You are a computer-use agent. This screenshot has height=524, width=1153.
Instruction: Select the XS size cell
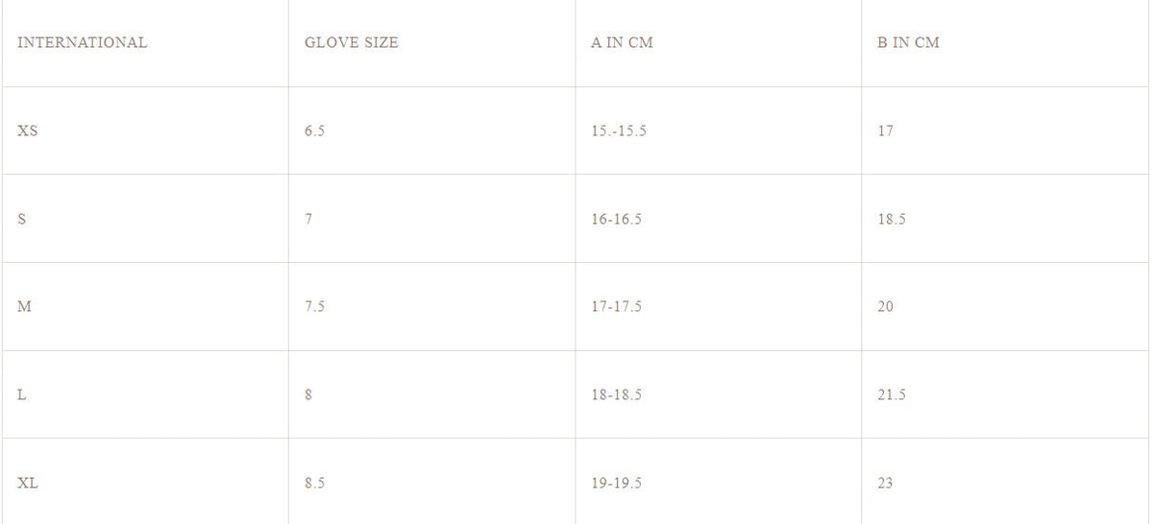[28, 131]
